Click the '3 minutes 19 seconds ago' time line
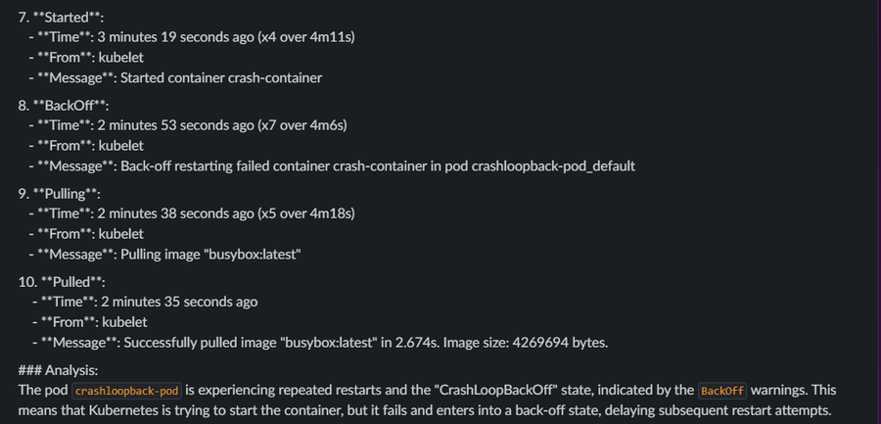881x424 pixels. [192, 37]
